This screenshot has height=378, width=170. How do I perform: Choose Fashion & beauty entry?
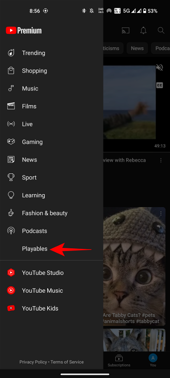tap(45, 213)
